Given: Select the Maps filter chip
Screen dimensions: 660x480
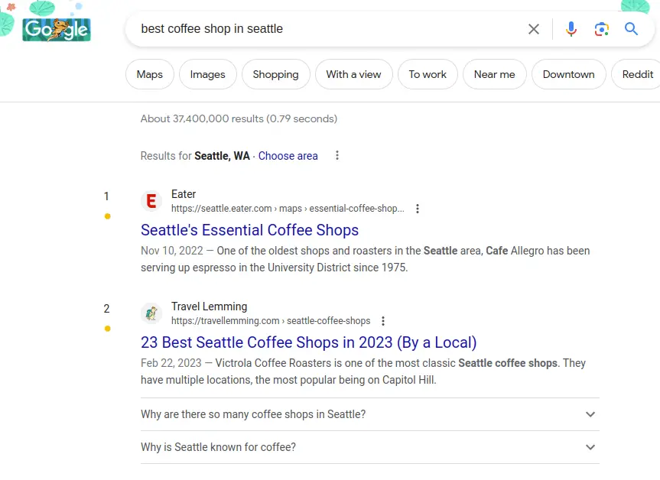Looking at the screenshot, I should [149, 74].
